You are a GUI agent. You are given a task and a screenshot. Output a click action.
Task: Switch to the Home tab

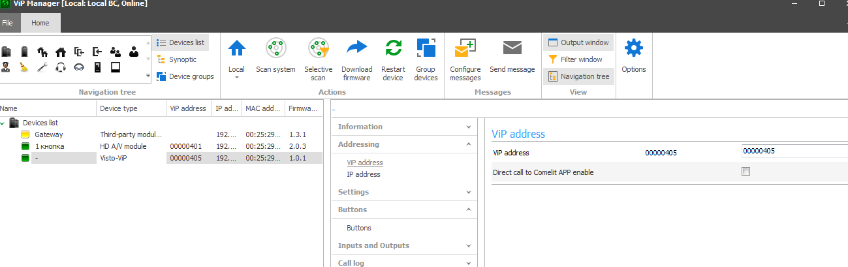click(x=40, y=23)
